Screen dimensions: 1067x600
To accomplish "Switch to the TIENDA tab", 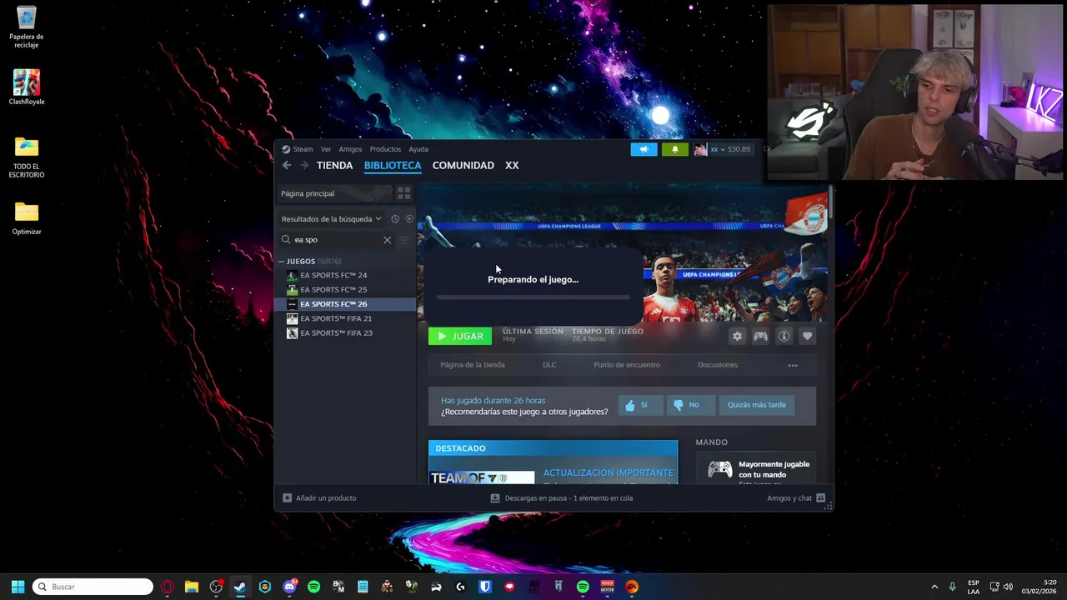I will [334, 165].
